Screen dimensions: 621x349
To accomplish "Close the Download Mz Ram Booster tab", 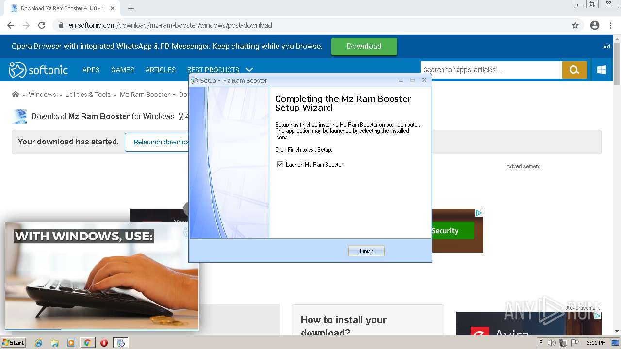I will 113,8.
